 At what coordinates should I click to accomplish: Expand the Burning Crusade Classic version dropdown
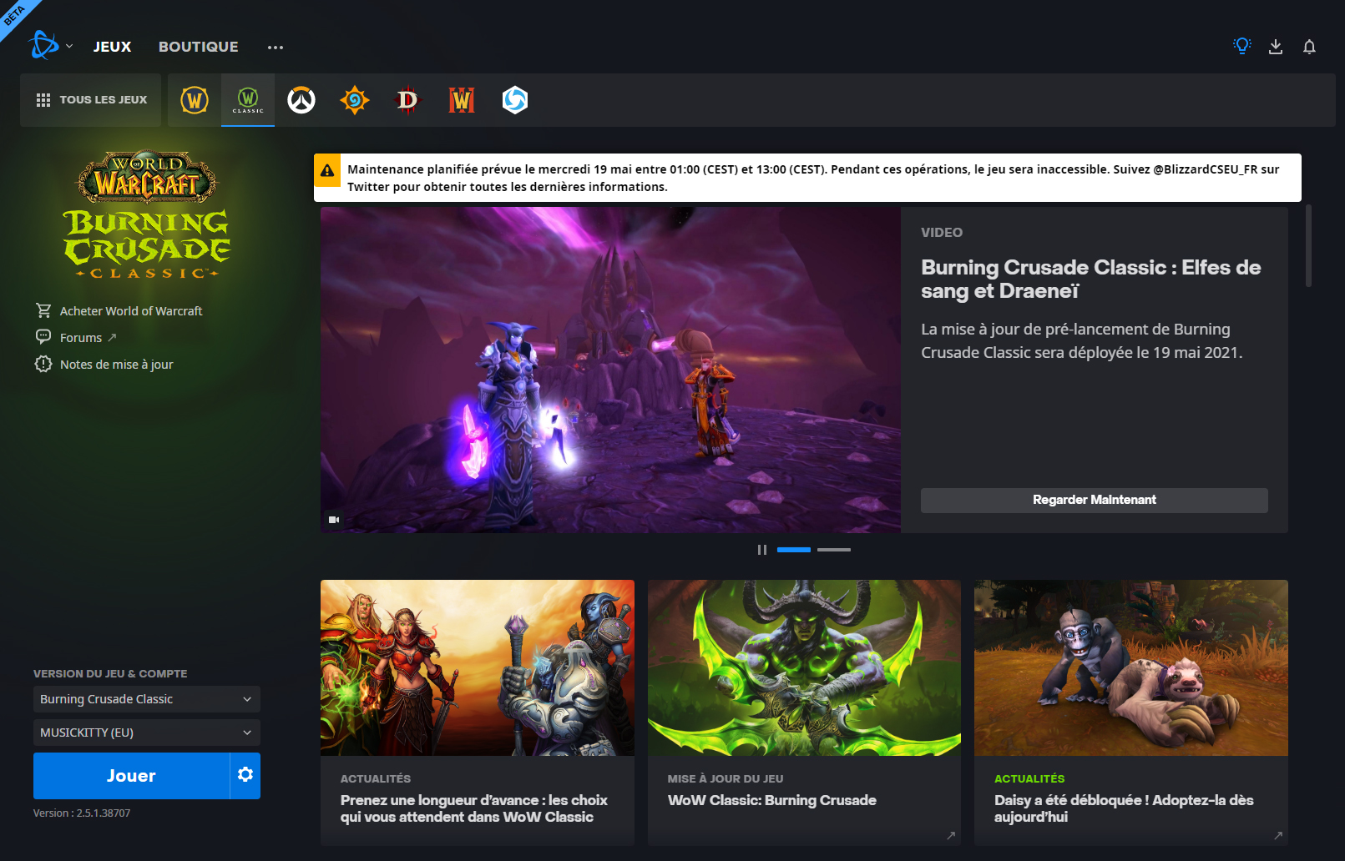[x=147, y=699]
